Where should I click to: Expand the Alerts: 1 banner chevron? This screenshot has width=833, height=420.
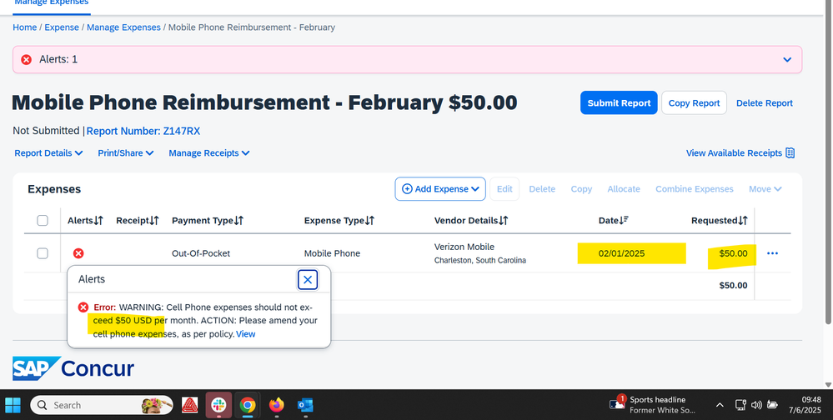coord(787,59)
